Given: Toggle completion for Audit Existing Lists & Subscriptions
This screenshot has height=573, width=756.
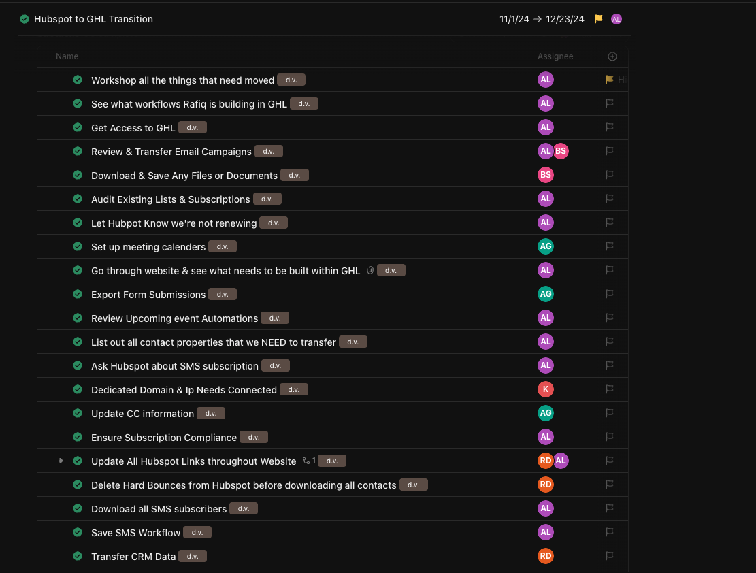Looking at the screenshot, I should [78, 199].
